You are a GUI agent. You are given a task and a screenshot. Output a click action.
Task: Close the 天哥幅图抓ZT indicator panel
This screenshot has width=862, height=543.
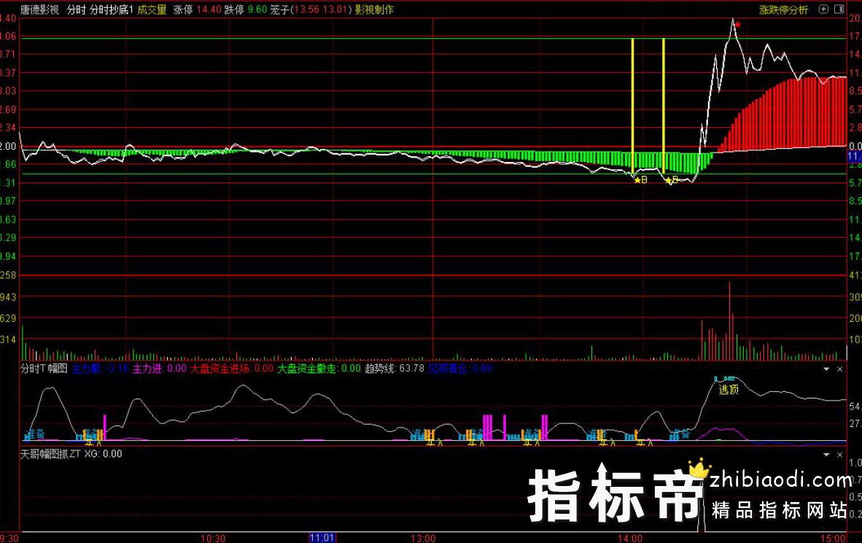839,455
